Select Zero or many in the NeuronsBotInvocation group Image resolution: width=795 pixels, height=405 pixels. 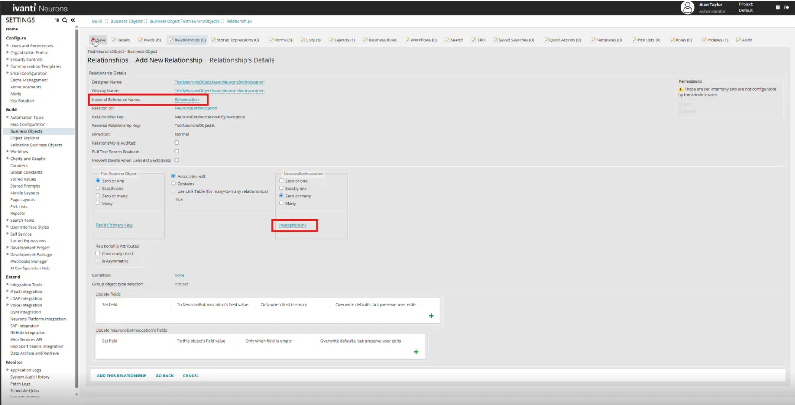click(281, 196)
